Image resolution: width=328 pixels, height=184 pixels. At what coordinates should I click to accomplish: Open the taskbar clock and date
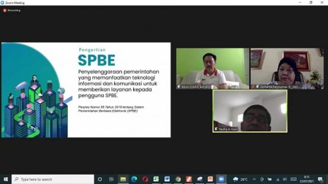click(307, 179)
